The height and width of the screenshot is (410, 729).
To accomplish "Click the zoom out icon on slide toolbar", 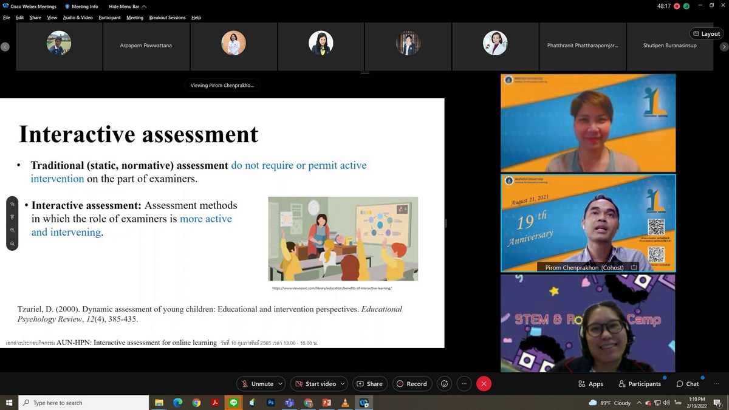I will [12, 244].
